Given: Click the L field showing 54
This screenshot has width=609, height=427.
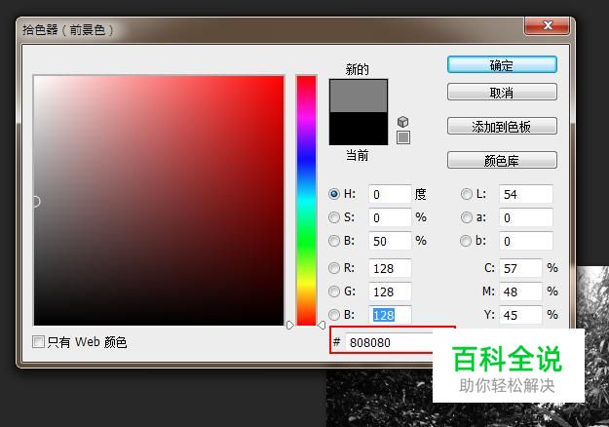Looking at the screenshot, I should pyautogui.click(x=525, y=194).
